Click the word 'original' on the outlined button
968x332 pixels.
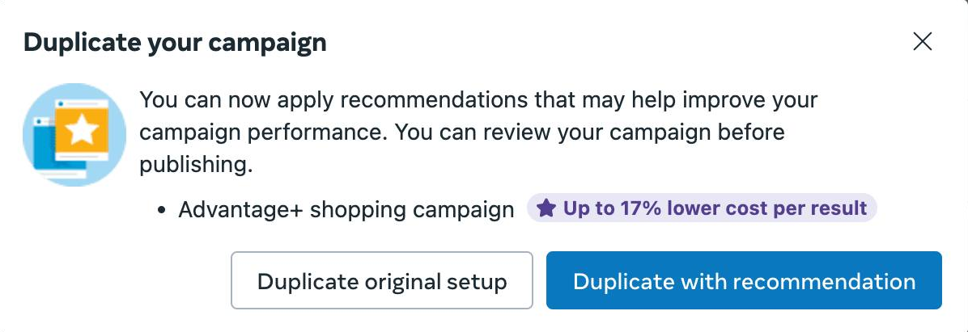point(401,282)
